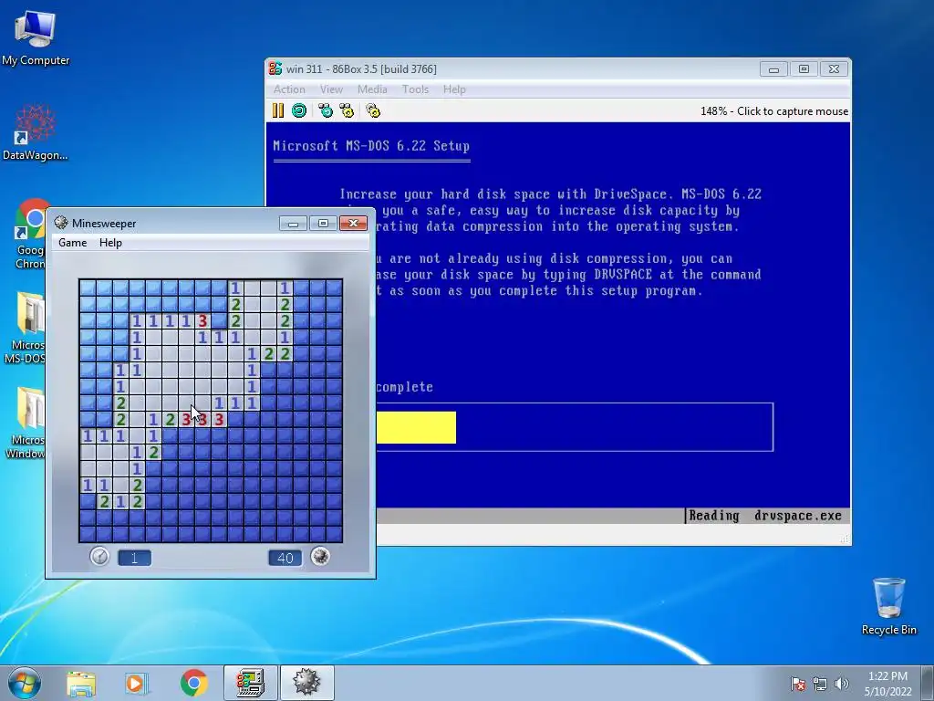Screen dimensions: 934x701
Task: Click the taskbar clock showing 1:22 PM
Action: coord(887,684)
